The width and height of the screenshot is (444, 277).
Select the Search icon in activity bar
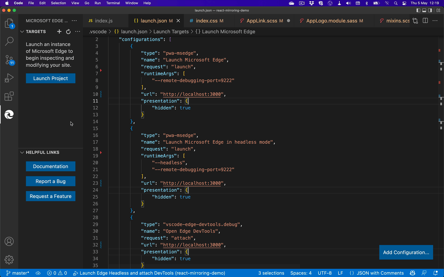(x=9, y=41)
